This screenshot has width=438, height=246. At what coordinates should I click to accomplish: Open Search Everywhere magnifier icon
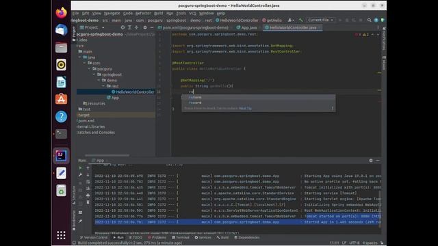pos(369,20)
